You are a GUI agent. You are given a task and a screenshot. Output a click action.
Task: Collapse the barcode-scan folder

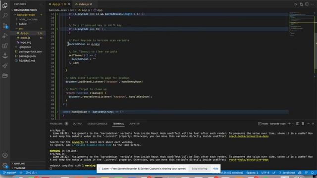click(x=26, y=15)
